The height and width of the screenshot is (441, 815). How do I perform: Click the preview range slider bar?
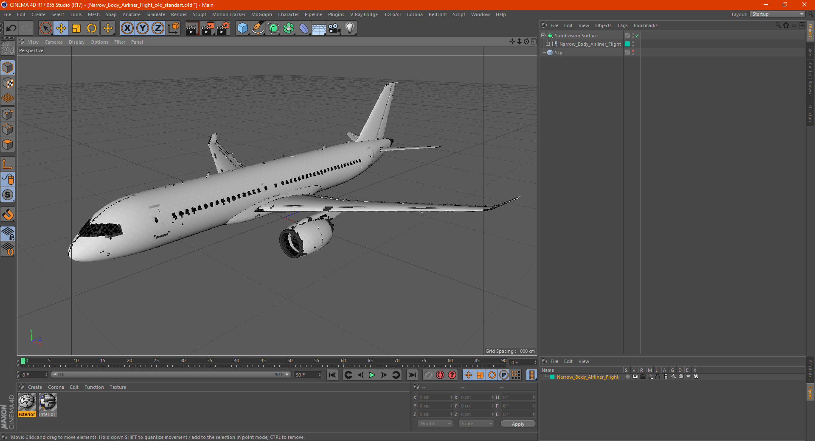pyautogui.click(x=171, y=374)
